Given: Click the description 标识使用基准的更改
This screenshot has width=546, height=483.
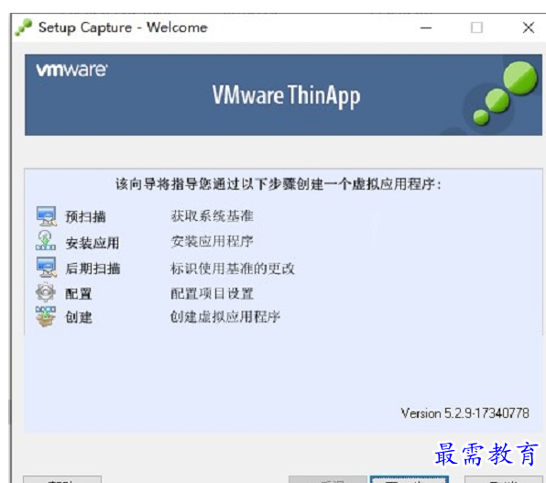Looking at the screenshot, I should click(233, 269).
